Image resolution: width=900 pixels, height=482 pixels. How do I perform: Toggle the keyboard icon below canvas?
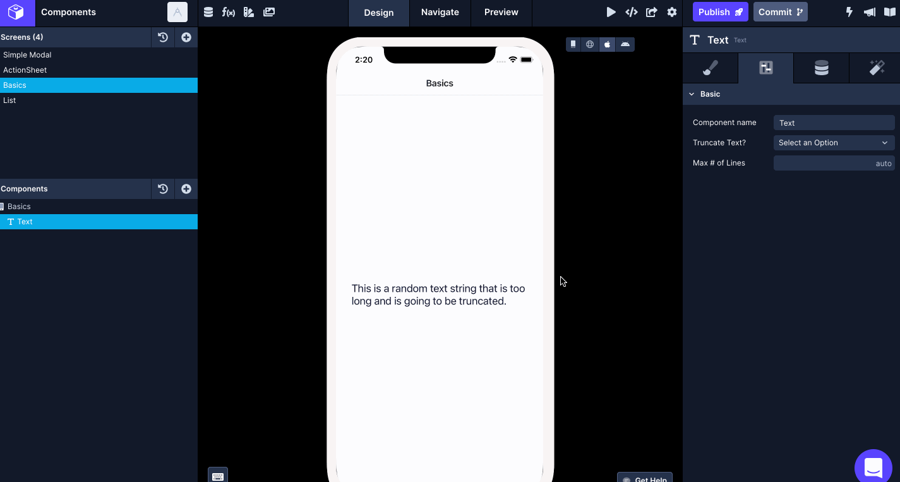click(x=218, y=476)
